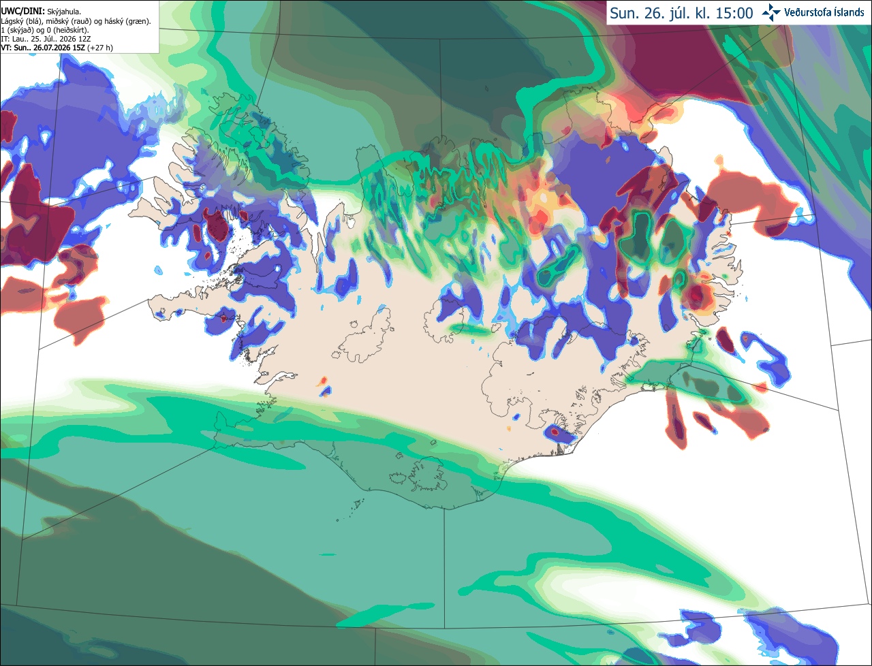Click the Veðurstofa Íslands logo symbol
The image size is (872, 666).
(x=772, y=12)
